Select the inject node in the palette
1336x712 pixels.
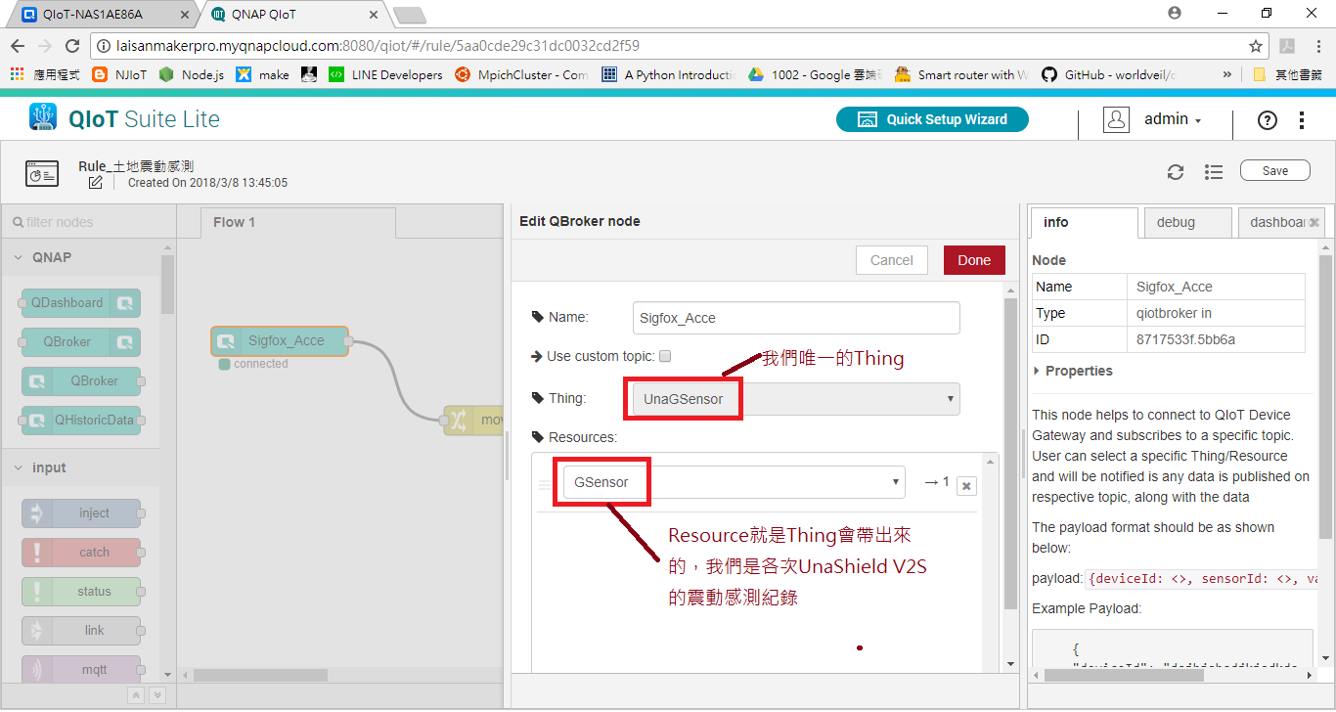tap(81, 513)
